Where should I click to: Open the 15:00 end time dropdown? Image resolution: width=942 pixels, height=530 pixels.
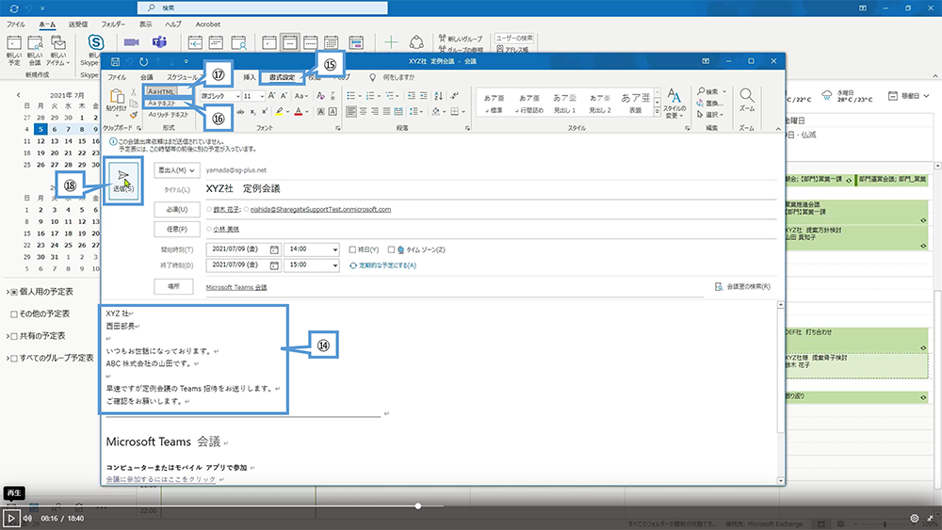click(x=335, y=265)
